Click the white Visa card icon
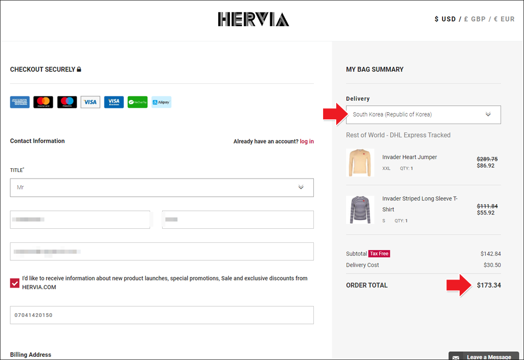 click(x=90, y=102)
